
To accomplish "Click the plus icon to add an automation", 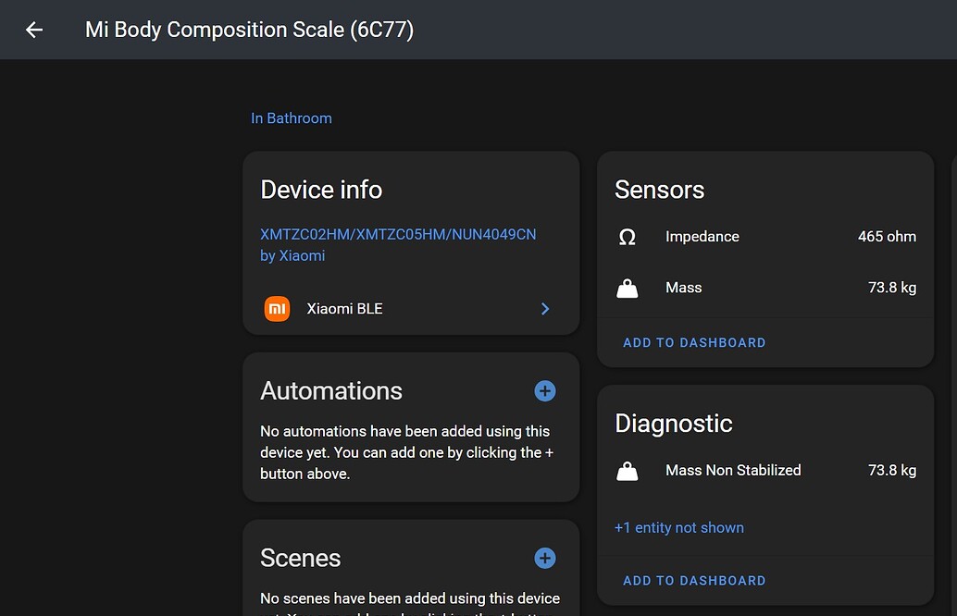I will pyautogui.click(x=544, y=390).
